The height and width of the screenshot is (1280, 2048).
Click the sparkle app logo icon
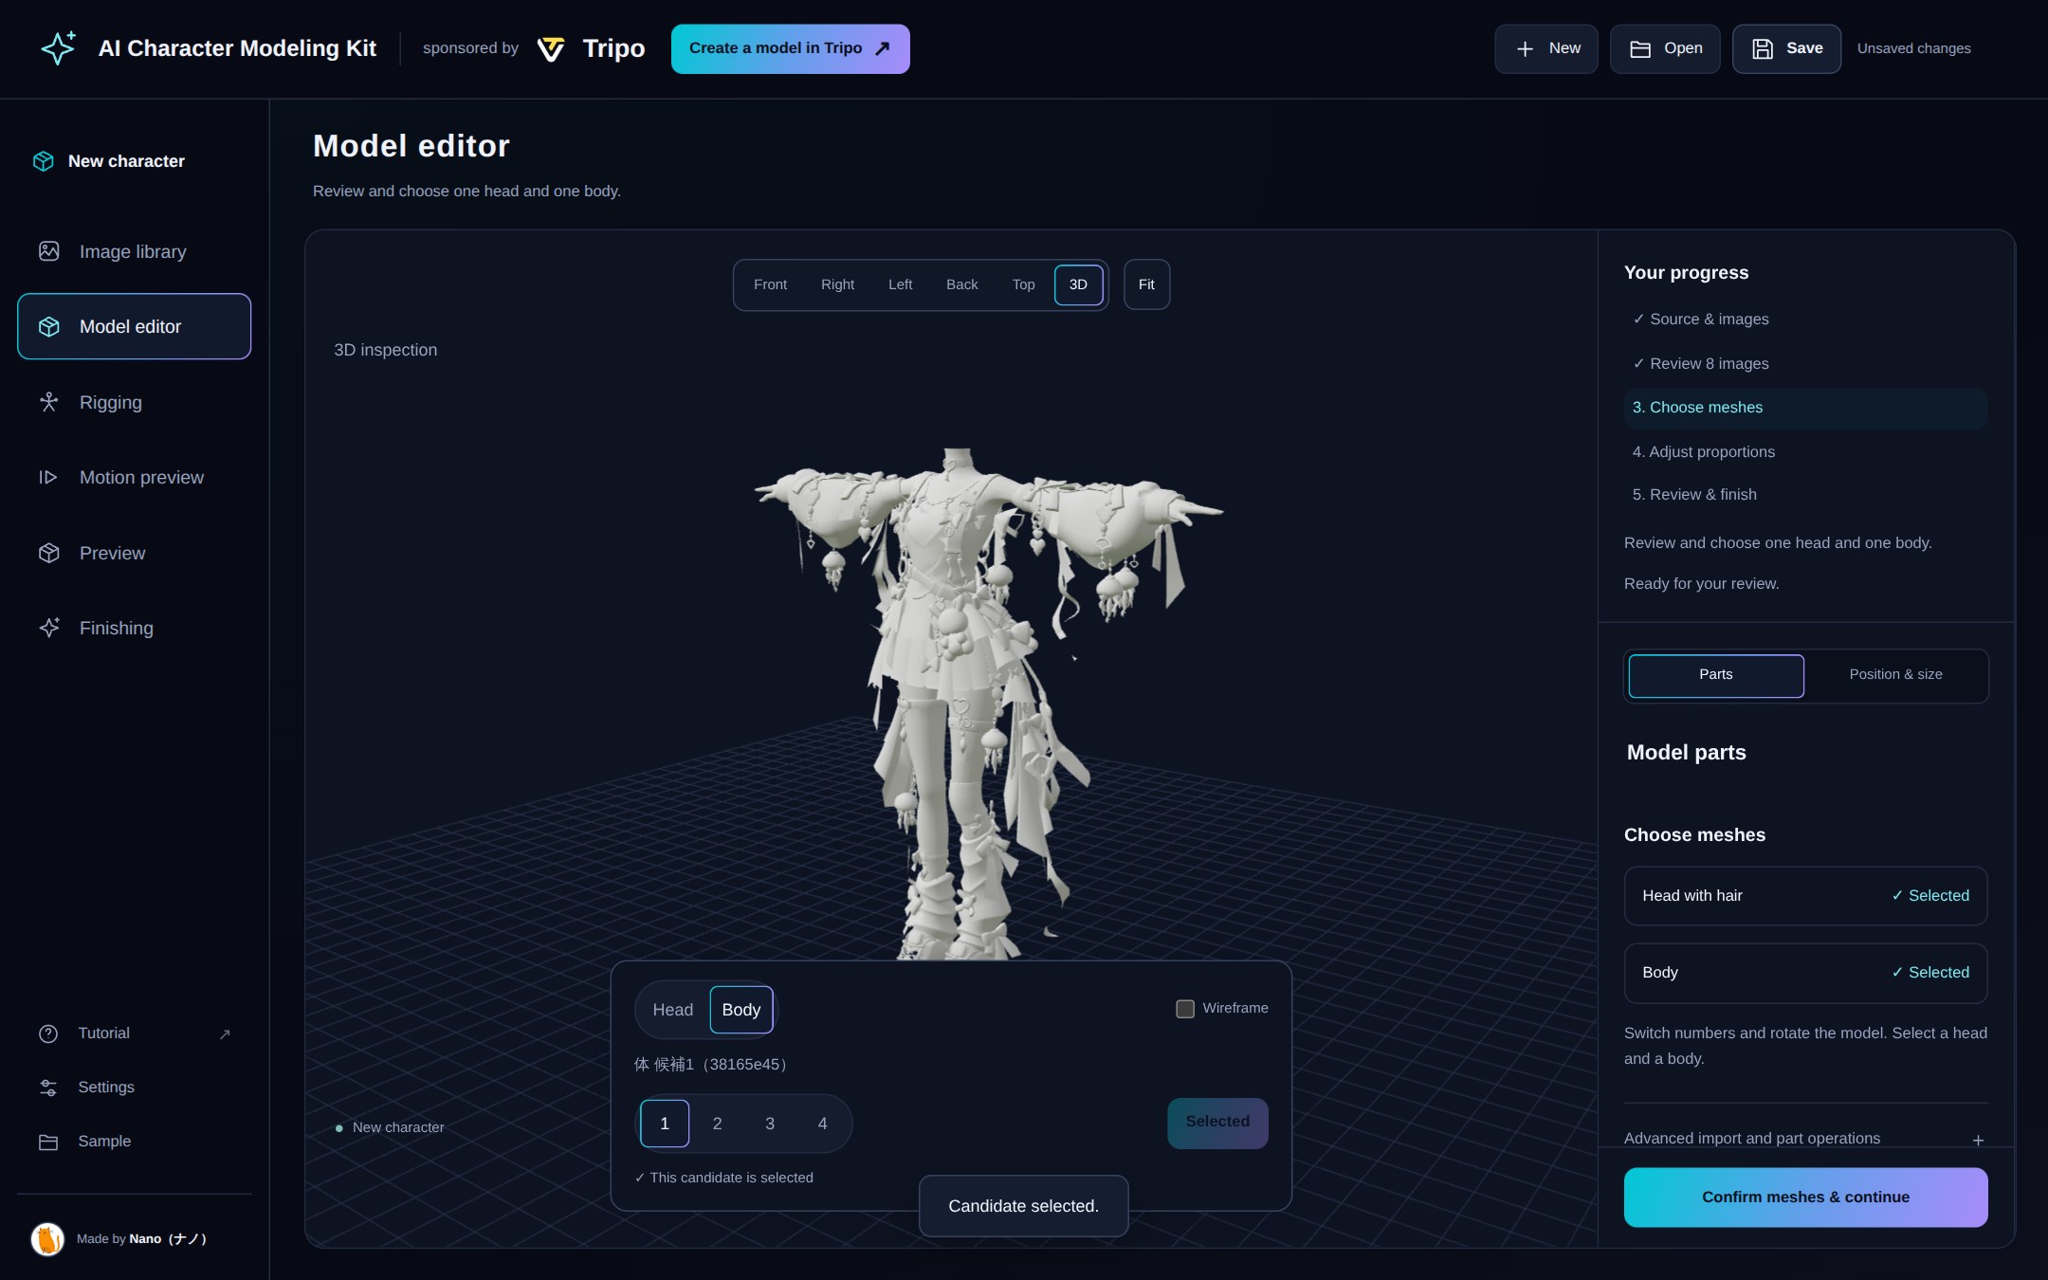(x=58, y=48)
